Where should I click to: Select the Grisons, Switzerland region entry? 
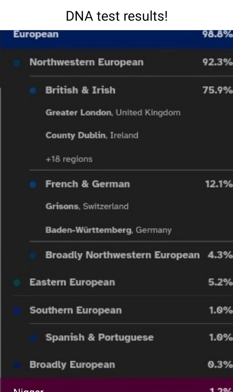click(x=87, y=206)
